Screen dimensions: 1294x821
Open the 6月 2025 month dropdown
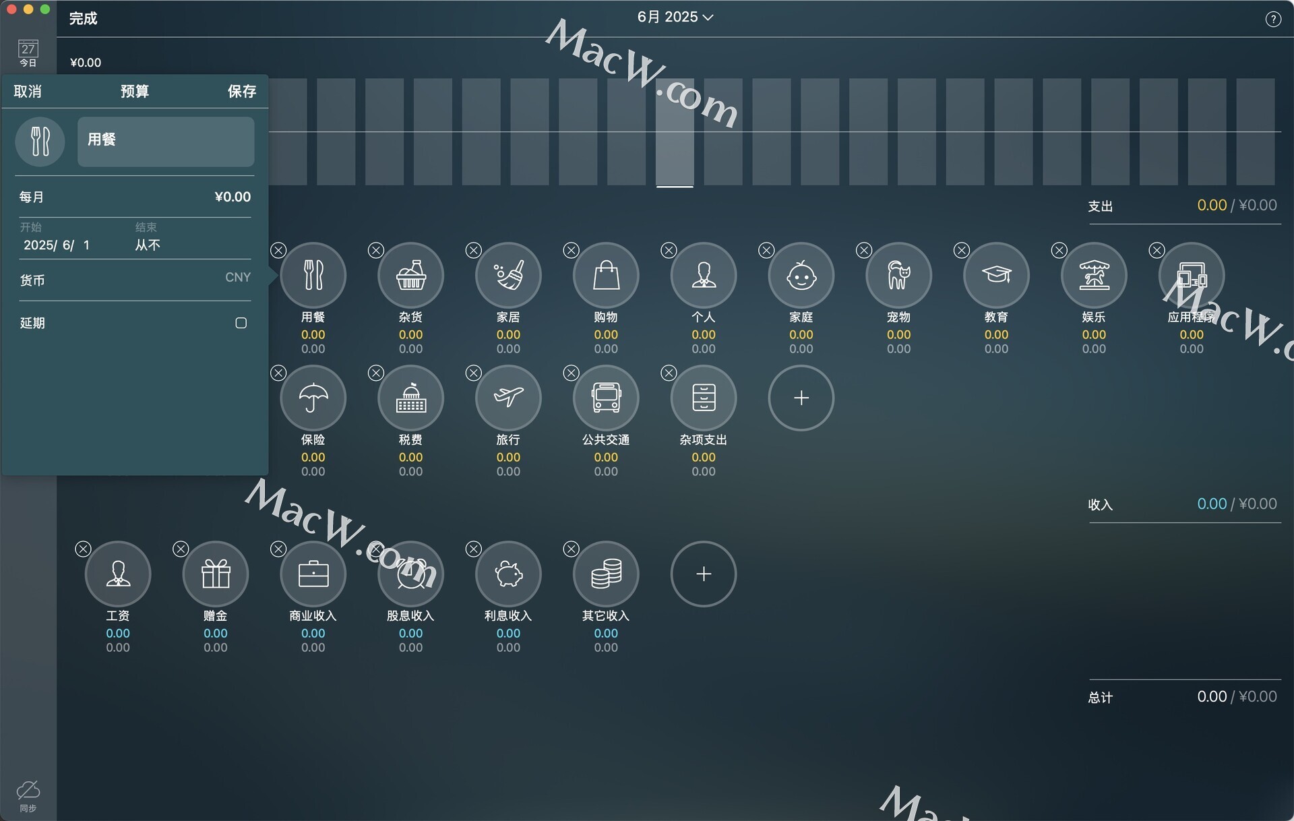[675, 17]
